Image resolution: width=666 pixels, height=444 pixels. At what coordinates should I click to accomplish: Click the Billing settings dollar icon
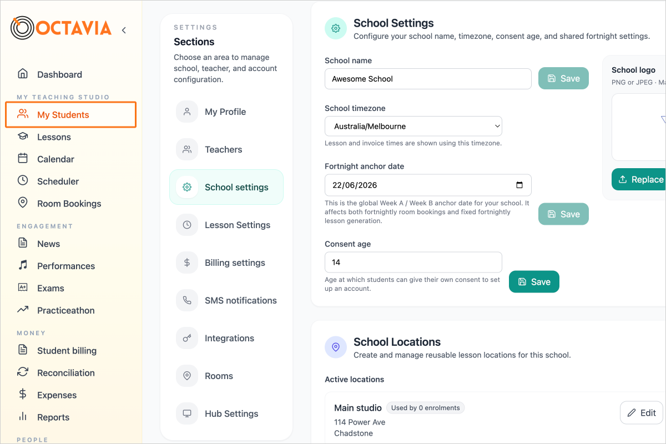point(187,263)
